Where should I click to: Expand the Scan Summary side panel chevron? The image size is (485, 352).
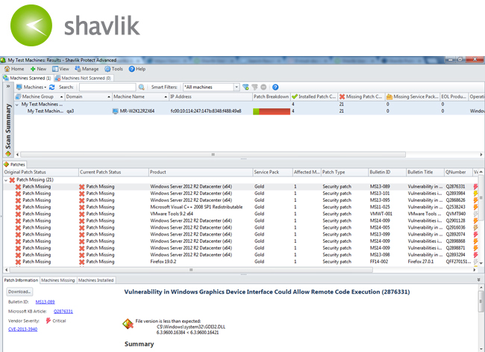(x=8, y=87)
